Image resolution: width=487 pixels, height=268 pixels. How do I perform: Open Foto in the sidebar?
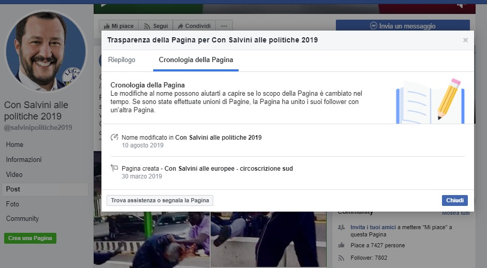pos(12,204)
